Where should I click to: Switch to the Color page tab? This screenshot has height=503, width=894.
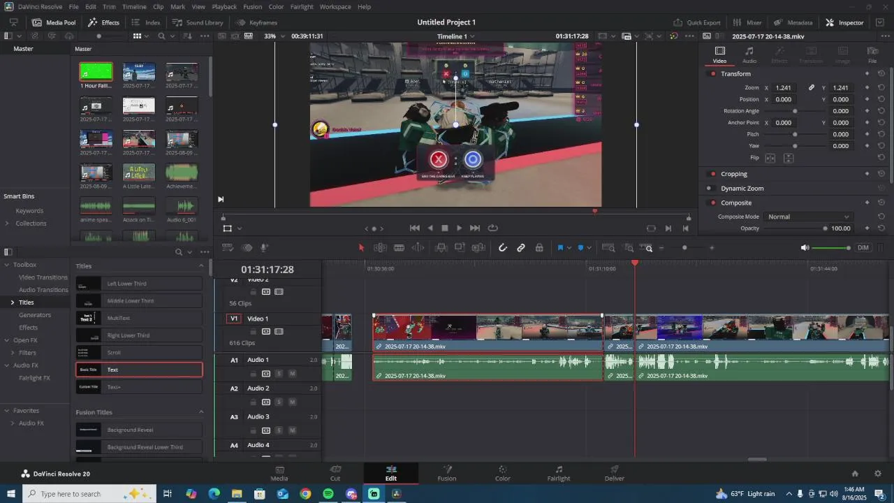502,473
